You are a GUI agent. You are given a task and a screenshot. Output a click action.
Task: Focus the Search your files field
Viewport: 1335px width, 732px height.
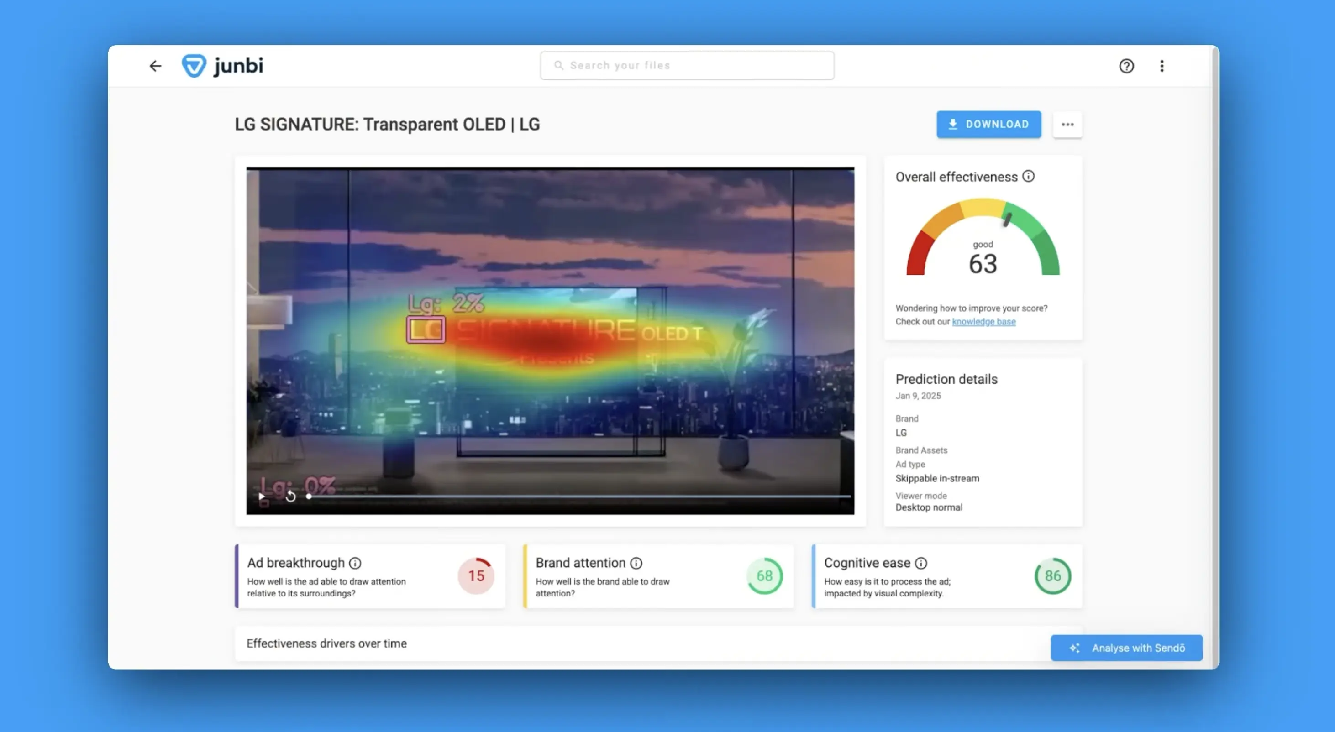[x=687, y=65]
